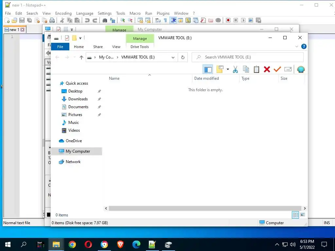
Task: Refresh the VMWARE TOOL (E:) folder
Action: 183,57
